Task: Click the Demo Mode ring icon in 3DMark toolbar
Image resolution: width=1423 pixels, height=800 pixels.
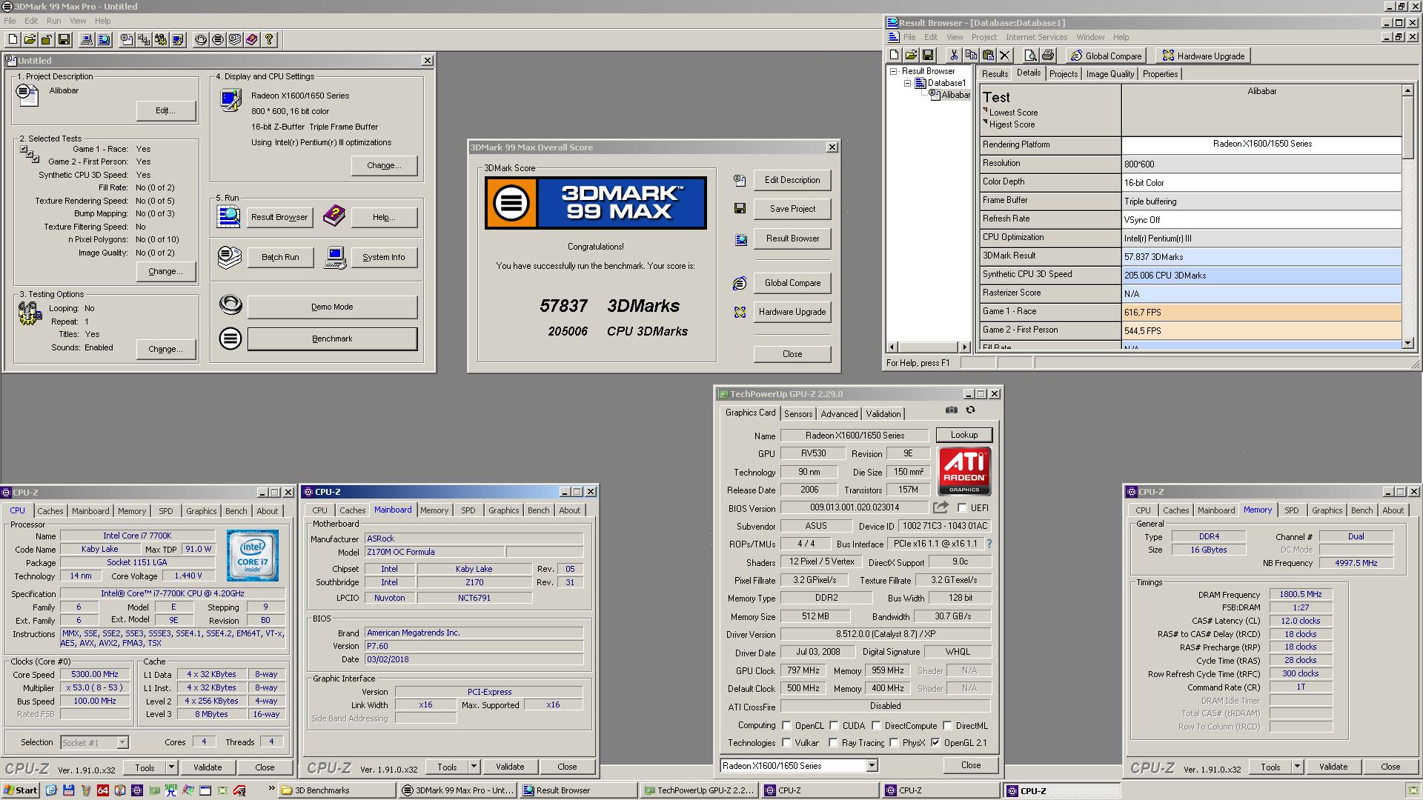Action: tap(201, 40)
